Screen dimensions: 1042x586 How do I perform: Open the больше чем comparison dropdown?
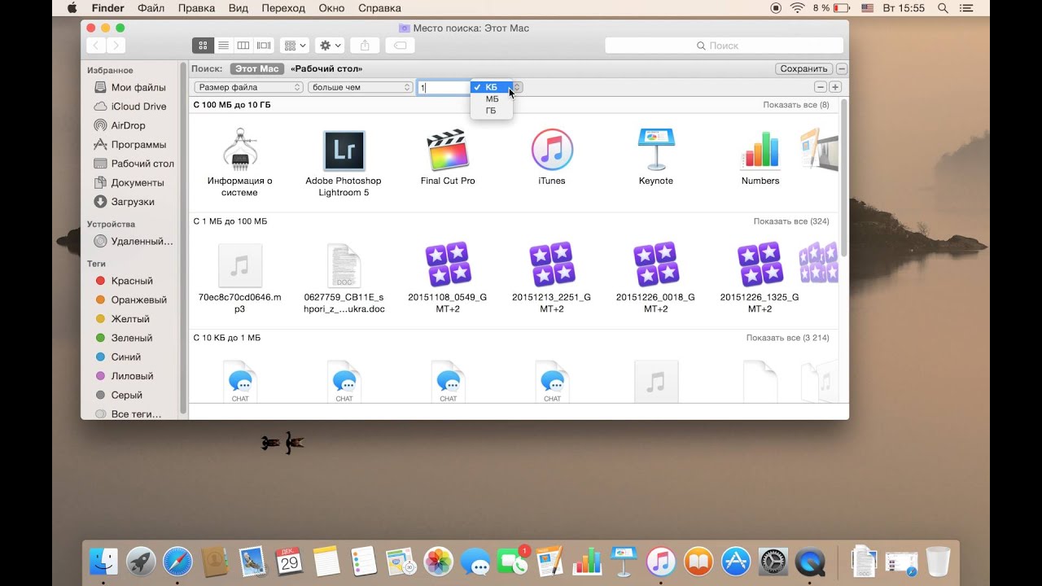point(361,87)
